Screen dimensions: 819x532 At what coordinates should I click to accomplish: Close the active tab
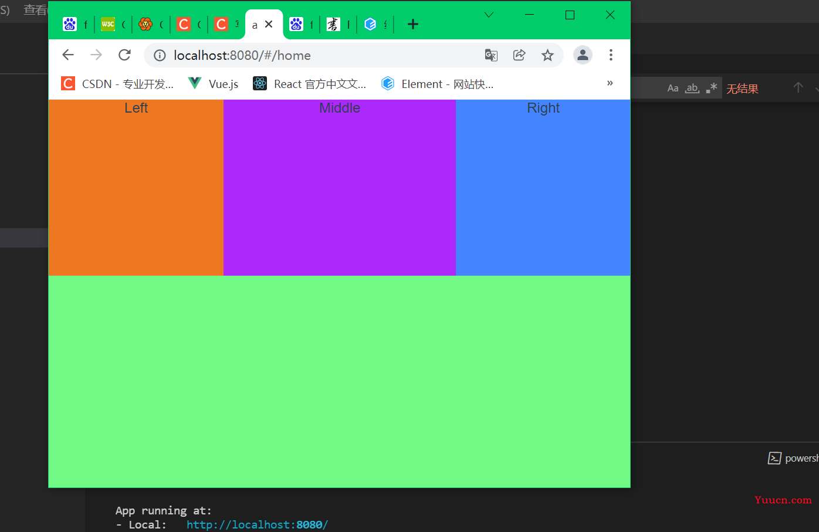tap(269, 24)
